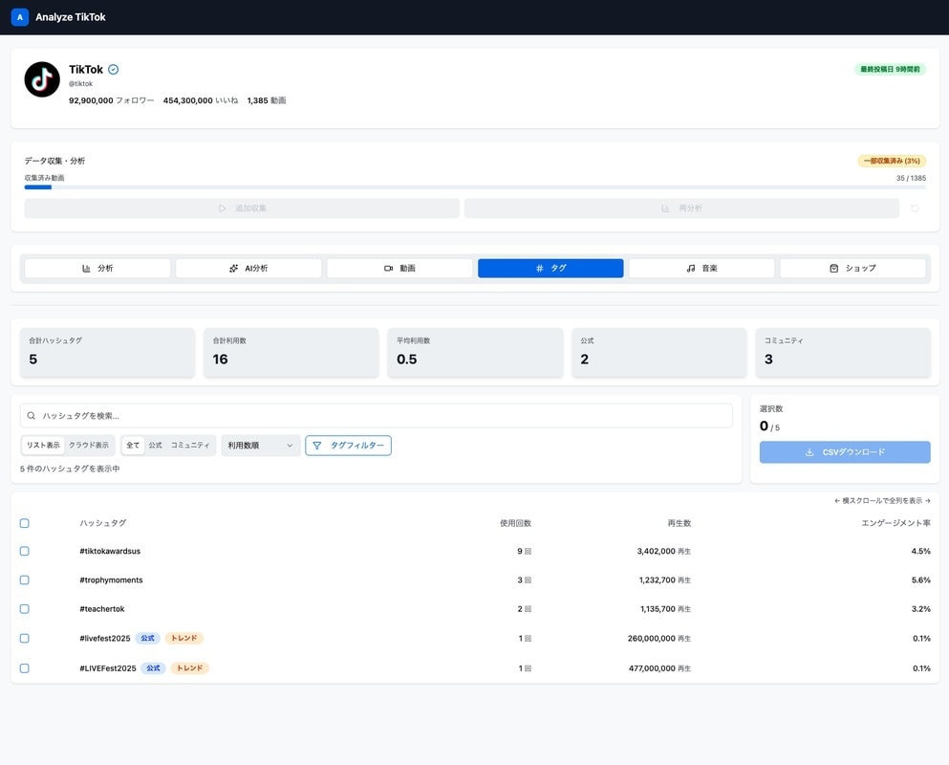This screenshot has height=765, width=949.
Task: Filter hashtags by 公式
Action: [x=156, y=446]
